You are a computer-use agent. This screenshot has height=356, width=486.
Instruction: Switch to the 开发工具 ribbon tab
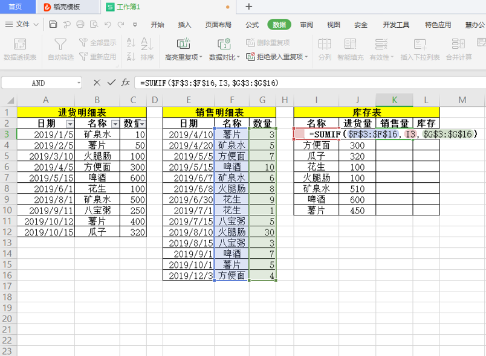[396, 25]
